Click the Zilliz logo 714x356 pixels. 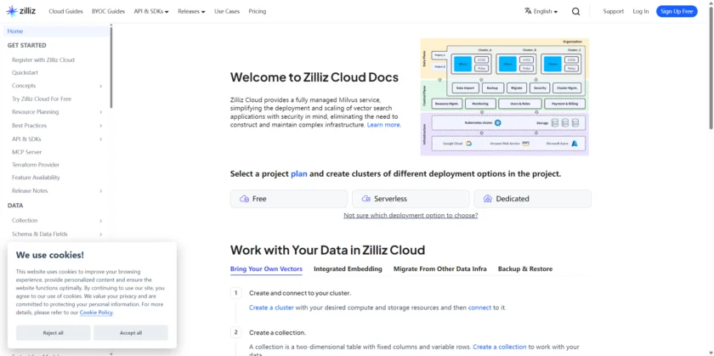coord(21,11)
